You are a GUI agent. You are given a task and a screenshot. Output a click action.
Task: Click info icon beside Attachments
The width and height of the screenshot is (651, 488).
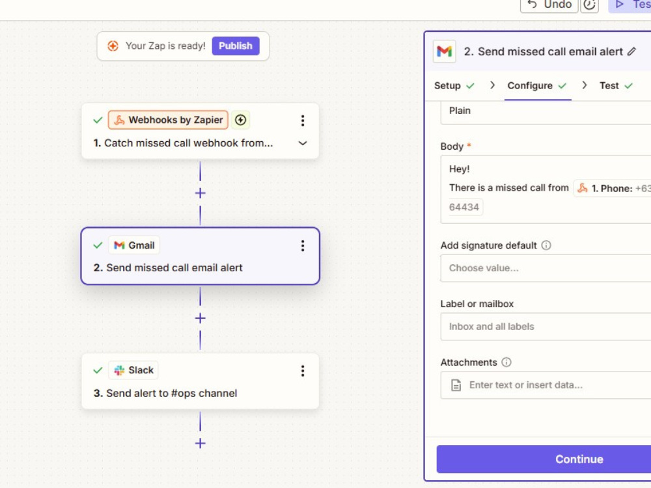[506, 362]
